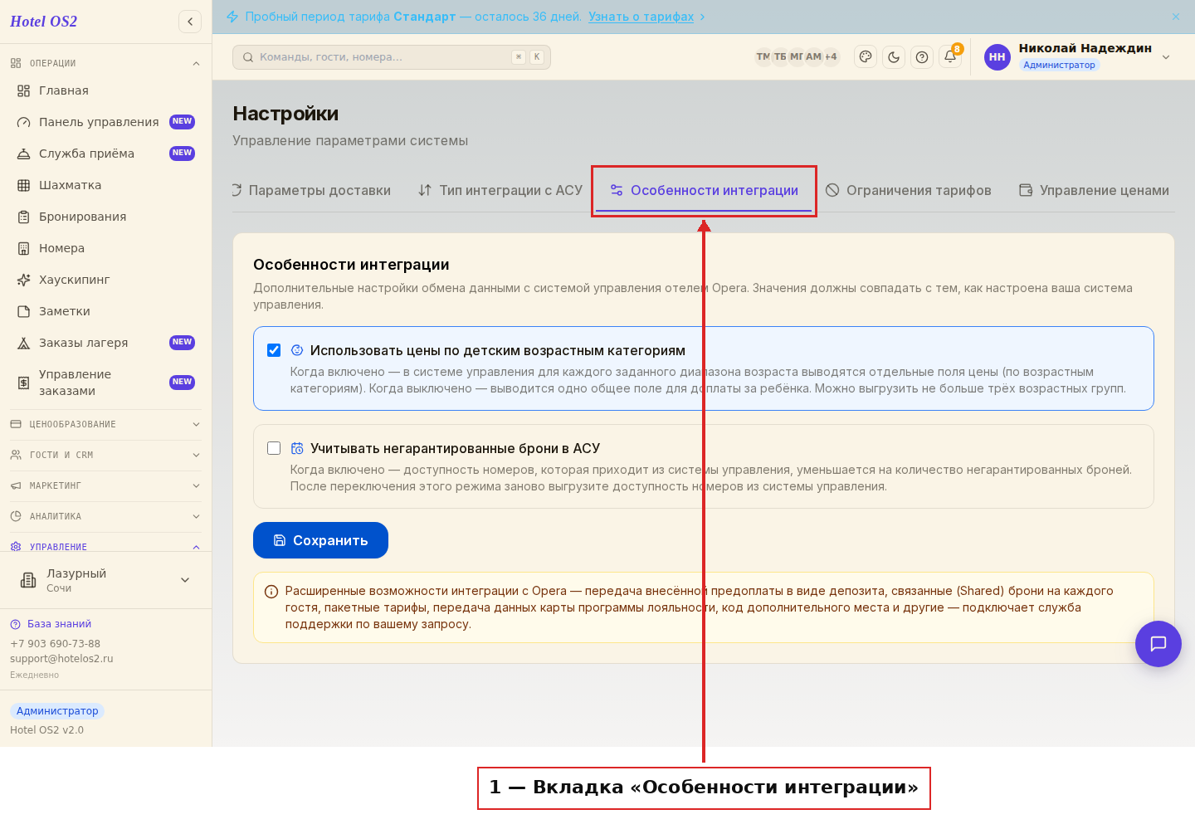1195x829 pixels.
Task: Open help question mark icon
Action: click(922, 57)
